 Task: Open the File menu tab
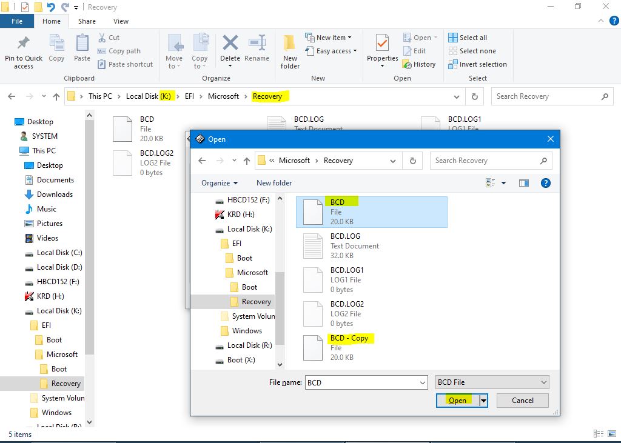17,21
